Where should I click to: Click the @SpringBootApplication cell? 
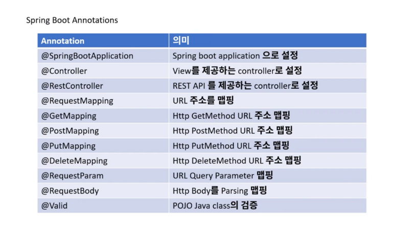click(x=103, y=56)
